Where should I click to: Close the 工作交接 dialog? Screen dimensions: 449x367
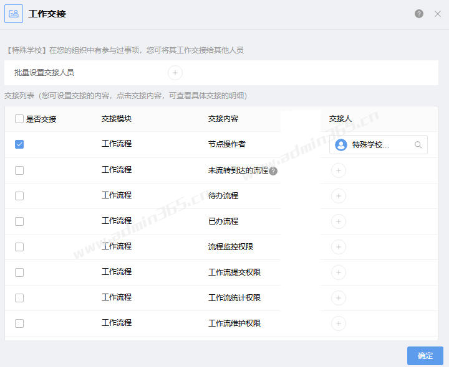438,14
